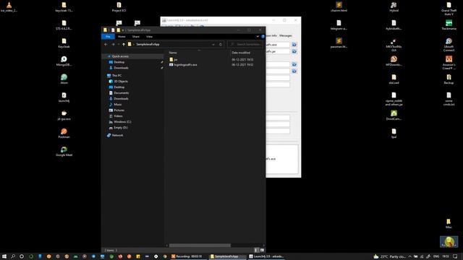Sort by the Name column header
The height and width of the screenshot is (260, 463).
173,53
